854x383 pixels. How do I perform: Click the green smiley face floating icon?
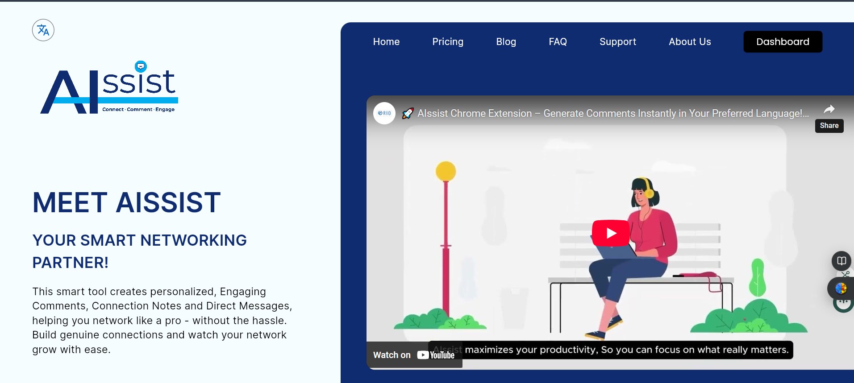843,305
